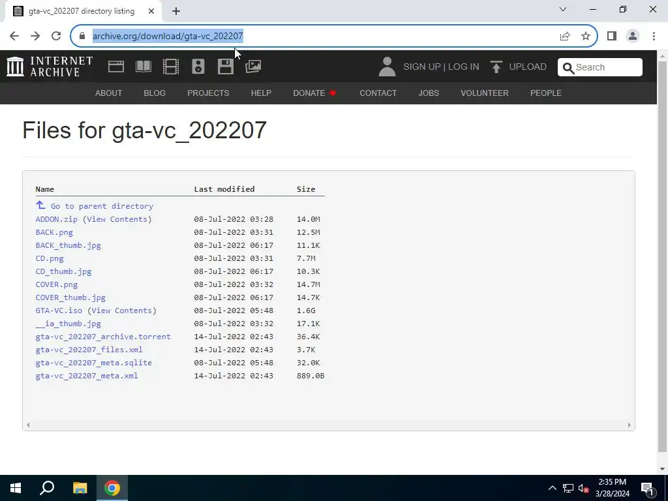Image resolution: width=668 pixels, height=501 pixels.
Task: Open the Software floppy disk icon
Action: tap(225, 67)
